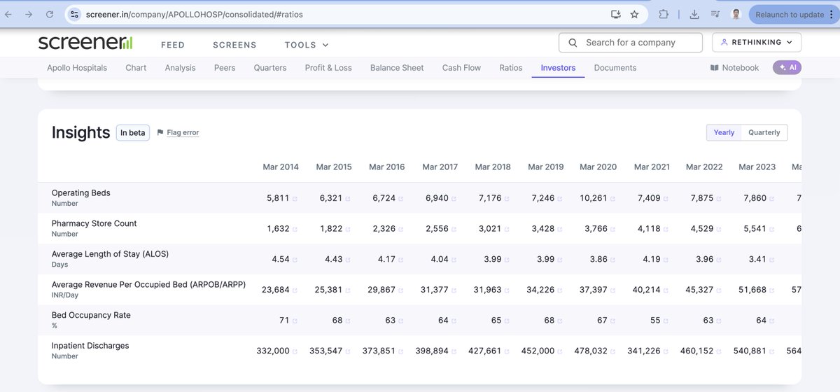Switch Insights view to Quarterly

pyautogui.click(x=764, y=132)
